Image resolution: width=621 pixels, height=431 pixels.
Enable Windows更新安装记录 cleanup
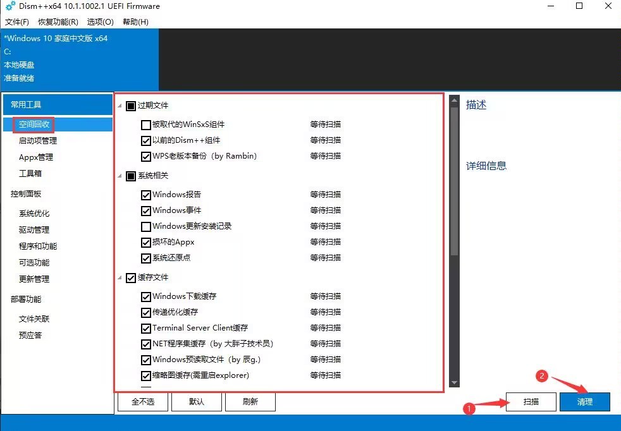[145, 226]
